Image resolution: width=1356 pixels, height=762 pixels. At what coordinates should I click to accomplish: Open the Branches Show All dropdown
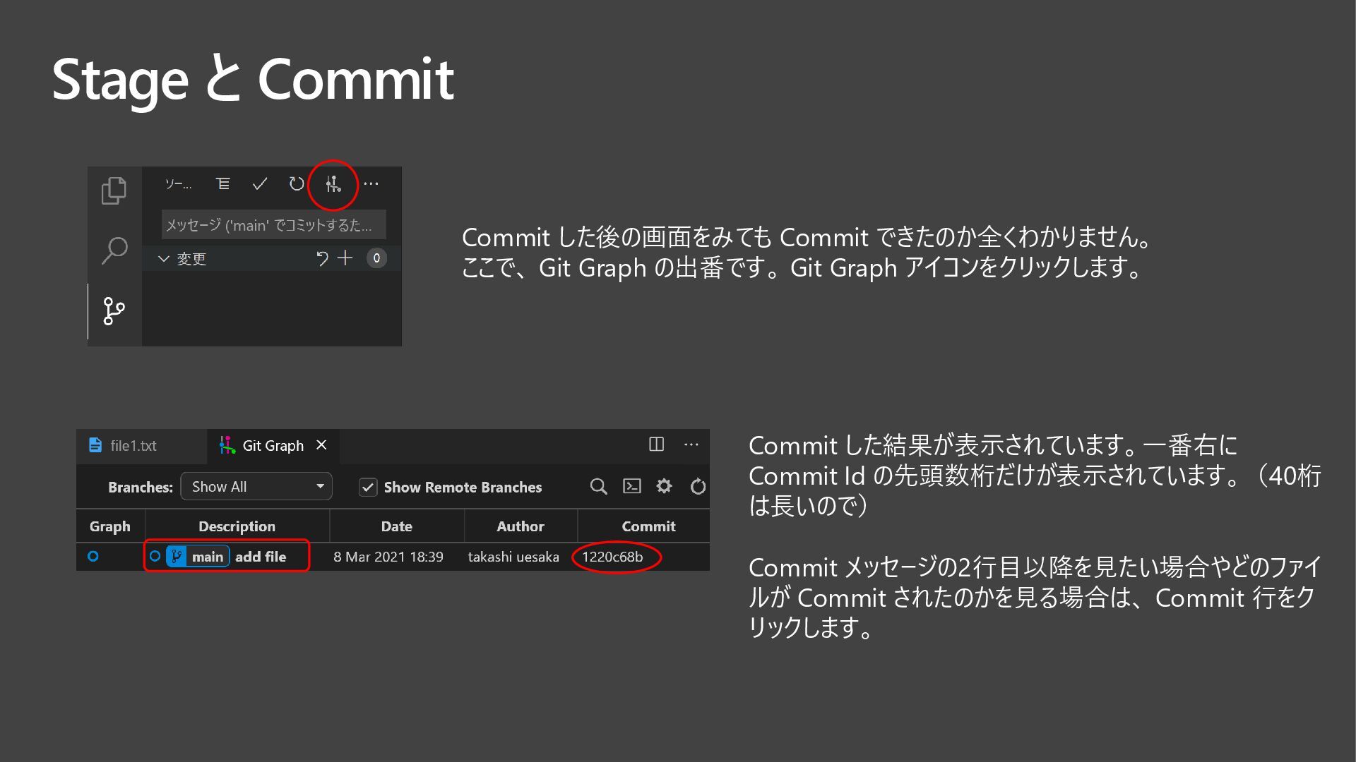[x=256, y=486]
